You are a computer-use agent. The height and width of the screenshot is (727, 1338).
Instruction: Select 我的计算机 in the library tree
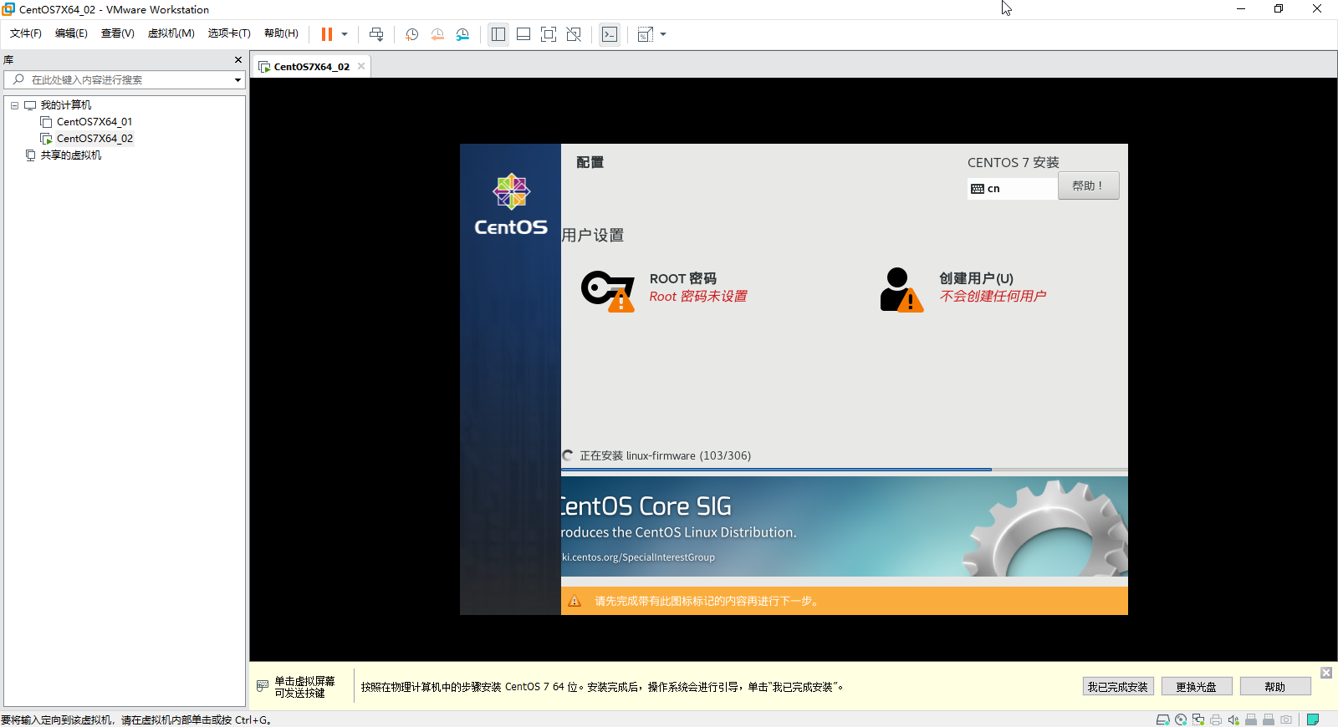coord(66,105)
